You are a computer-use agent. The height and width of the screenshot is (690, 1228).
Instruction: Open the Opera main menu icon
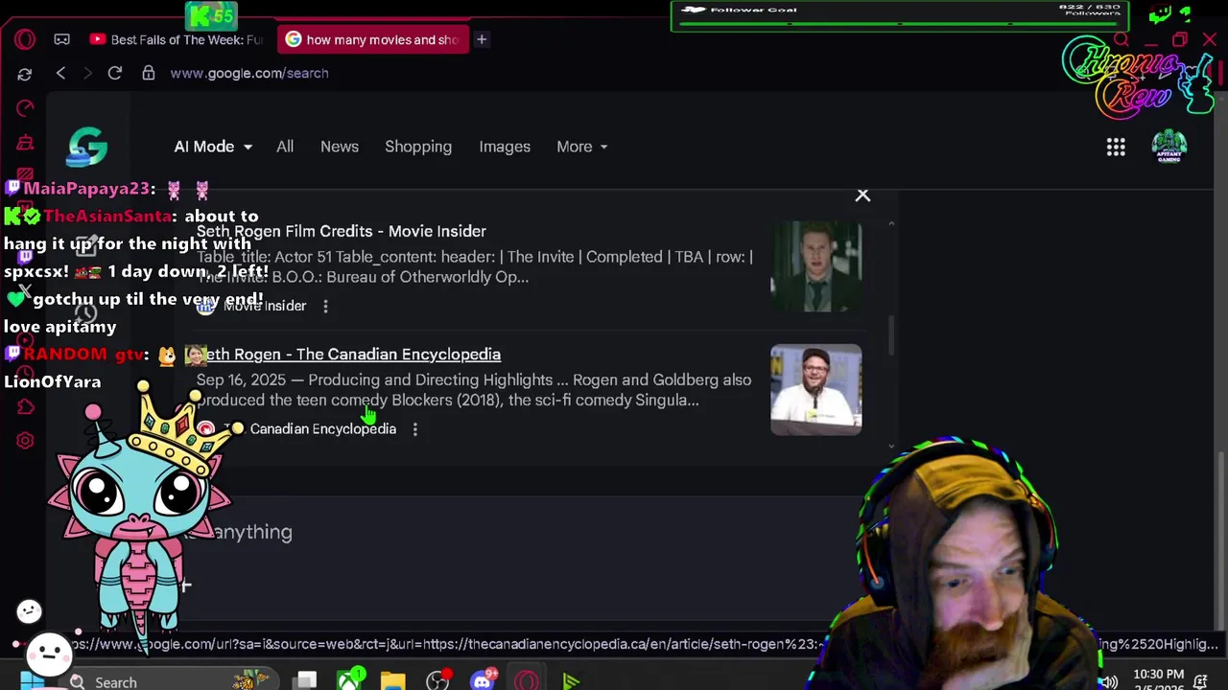pyautogui.click(x=25, y=39)
